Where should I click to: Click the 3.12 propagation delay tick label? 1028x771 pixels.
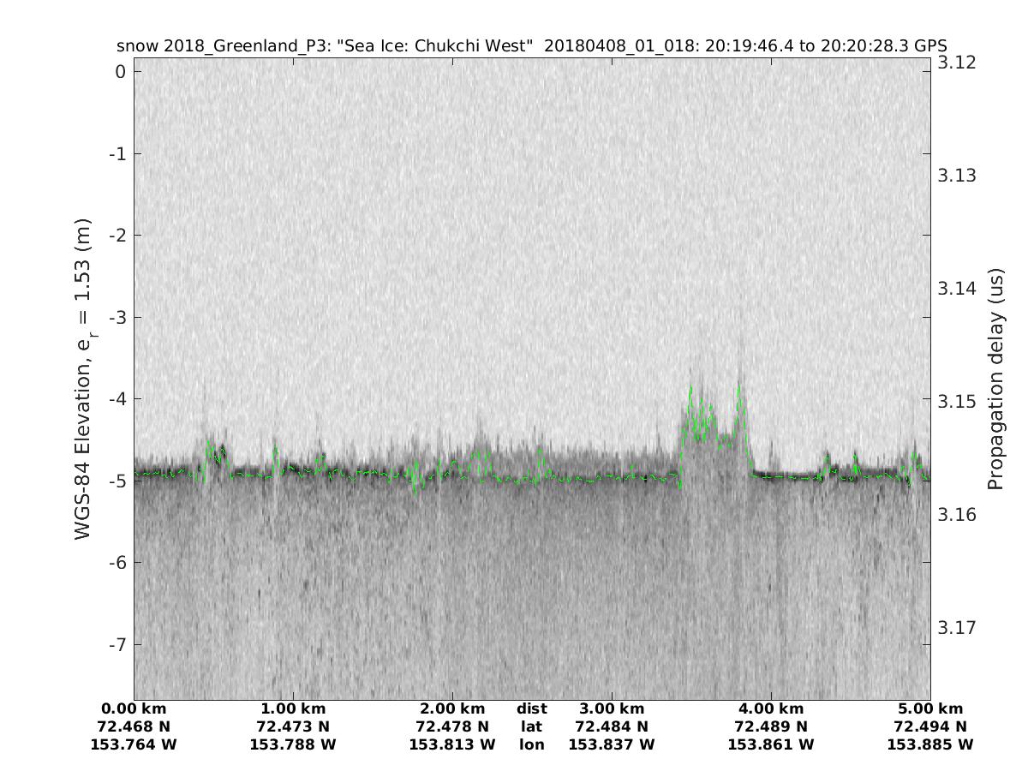[956, 63]
